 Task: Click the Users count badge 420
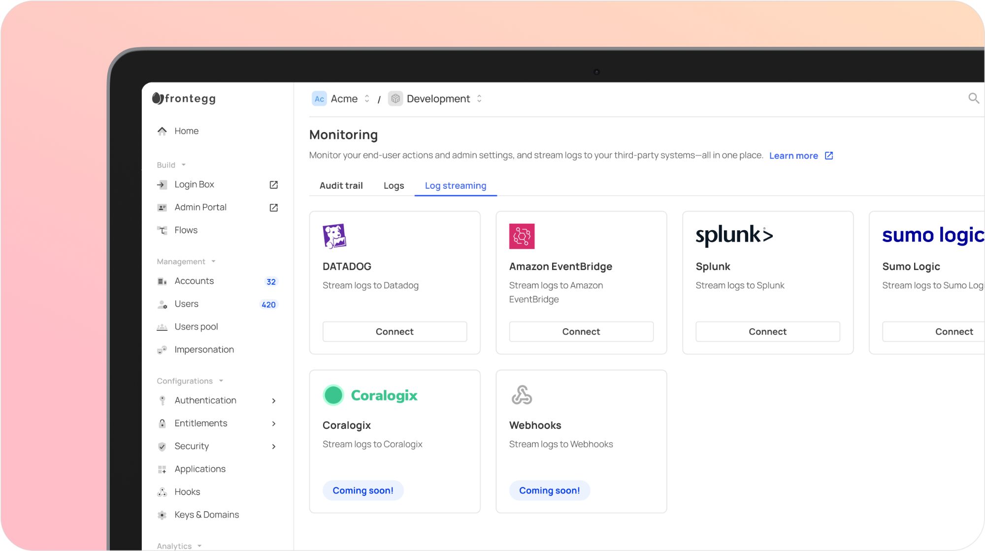[268, 305]
